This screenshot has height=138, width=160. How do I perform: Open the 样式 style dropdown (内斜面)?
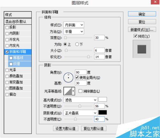coord(74,25)
